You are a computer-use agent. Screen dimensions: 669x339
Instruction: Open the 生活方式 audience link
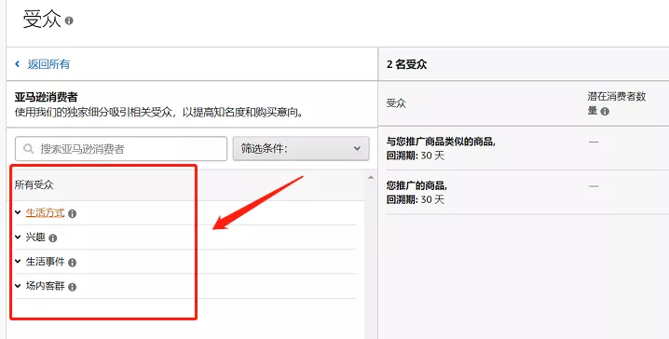46,212
